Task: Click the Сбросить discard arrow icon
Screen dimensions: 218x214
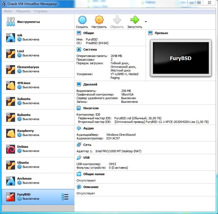Action: pyautogui.click(x=117, y=20)
